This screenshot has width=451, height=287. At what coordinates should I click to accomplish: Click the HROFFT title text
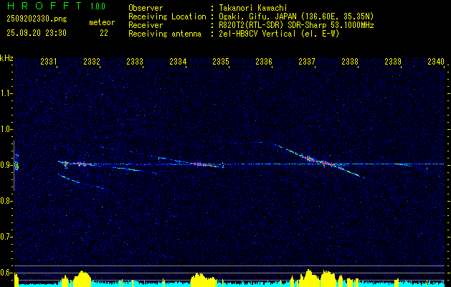(44, 6)
